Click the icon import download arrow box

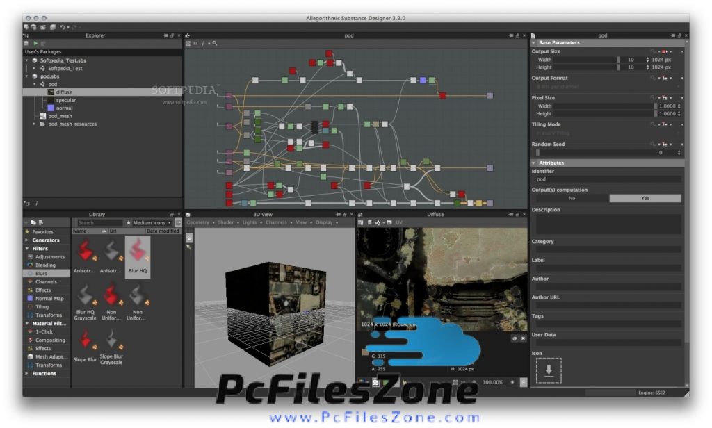[548, 370]
